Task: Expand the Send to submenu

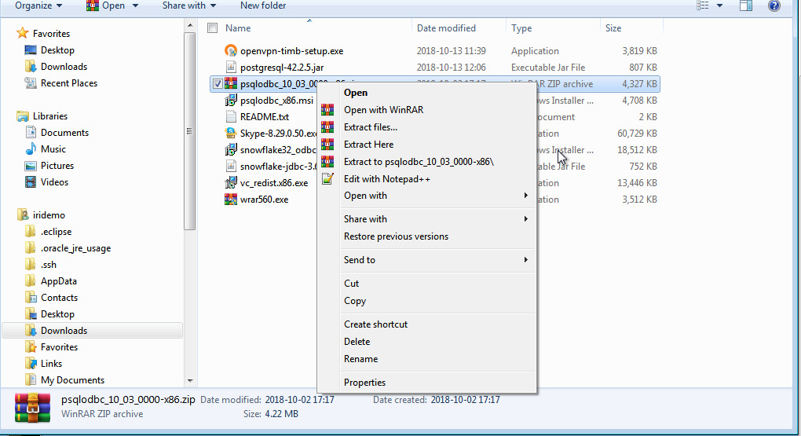Action: [x=438, y=260]
